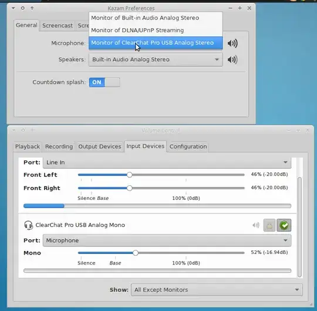The width and height of the screenshot is (317, 311).
Task: Click the Line In input level meter bar
Action: coord(157,206)
